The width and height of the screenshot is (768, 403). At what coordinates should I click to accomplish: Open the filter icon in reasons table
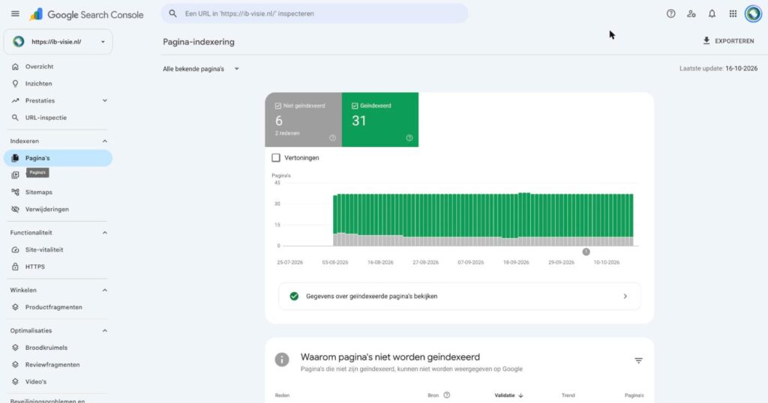[638, 360]
